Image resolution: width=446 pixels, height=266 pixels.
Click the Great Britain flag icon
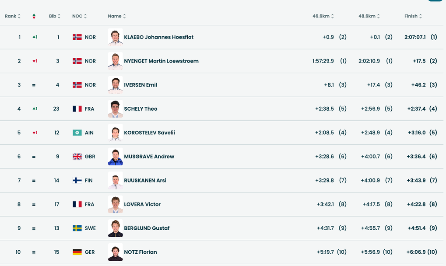tap(77, 157)
